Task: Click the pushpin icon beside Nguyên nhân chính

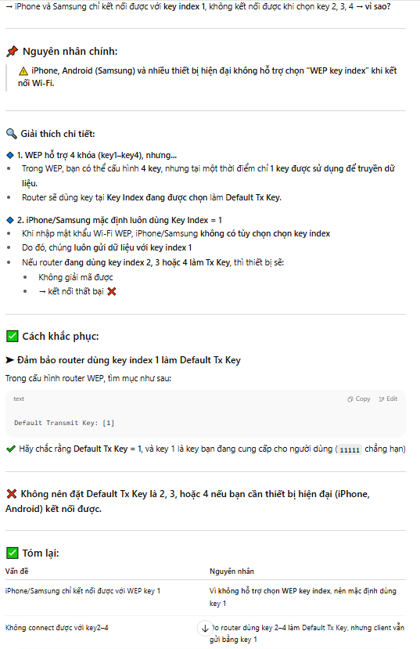Action: point(12,52)
